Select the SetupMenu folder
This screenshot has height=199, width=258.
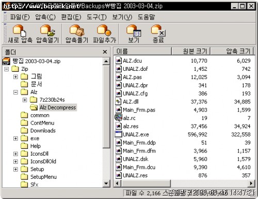coord(43,177)
